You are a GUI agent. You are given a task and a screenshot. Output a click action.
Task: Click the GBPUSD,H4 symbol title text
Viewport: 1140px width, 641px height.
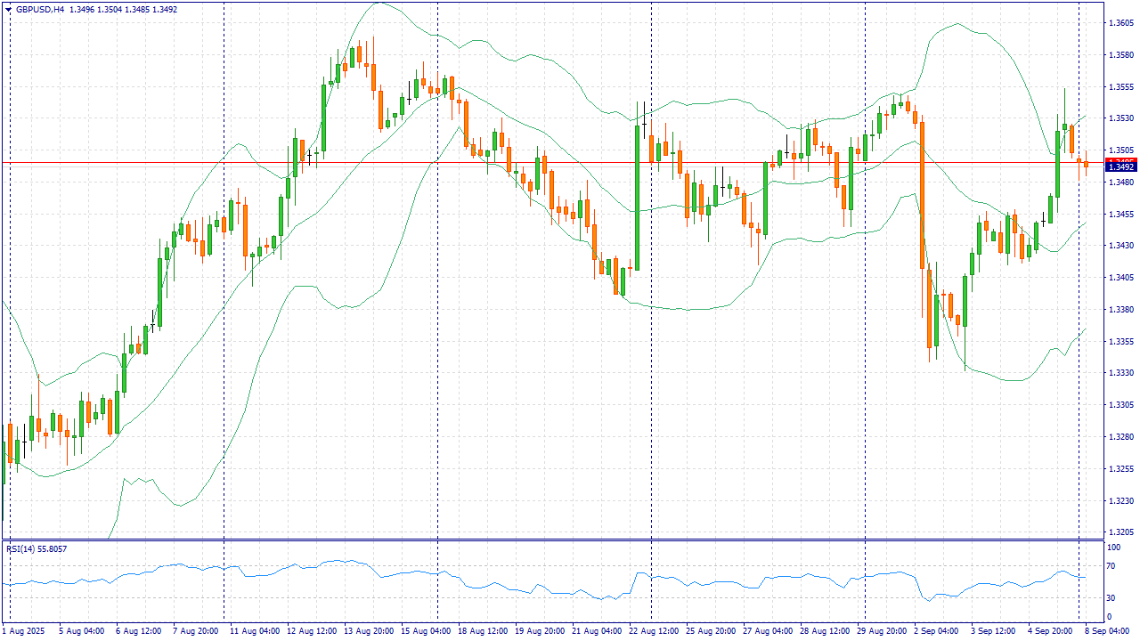pos(40,9)
